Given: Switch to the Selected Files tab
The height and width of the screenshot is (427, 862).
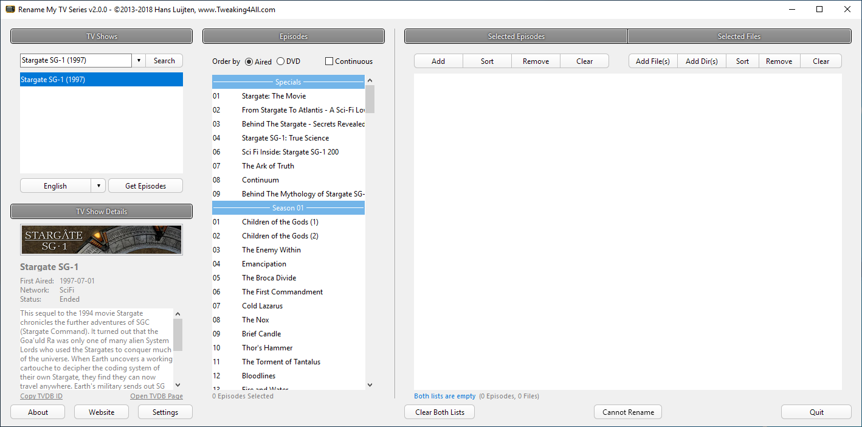Looking at the screenshot, I should [739, 36].
